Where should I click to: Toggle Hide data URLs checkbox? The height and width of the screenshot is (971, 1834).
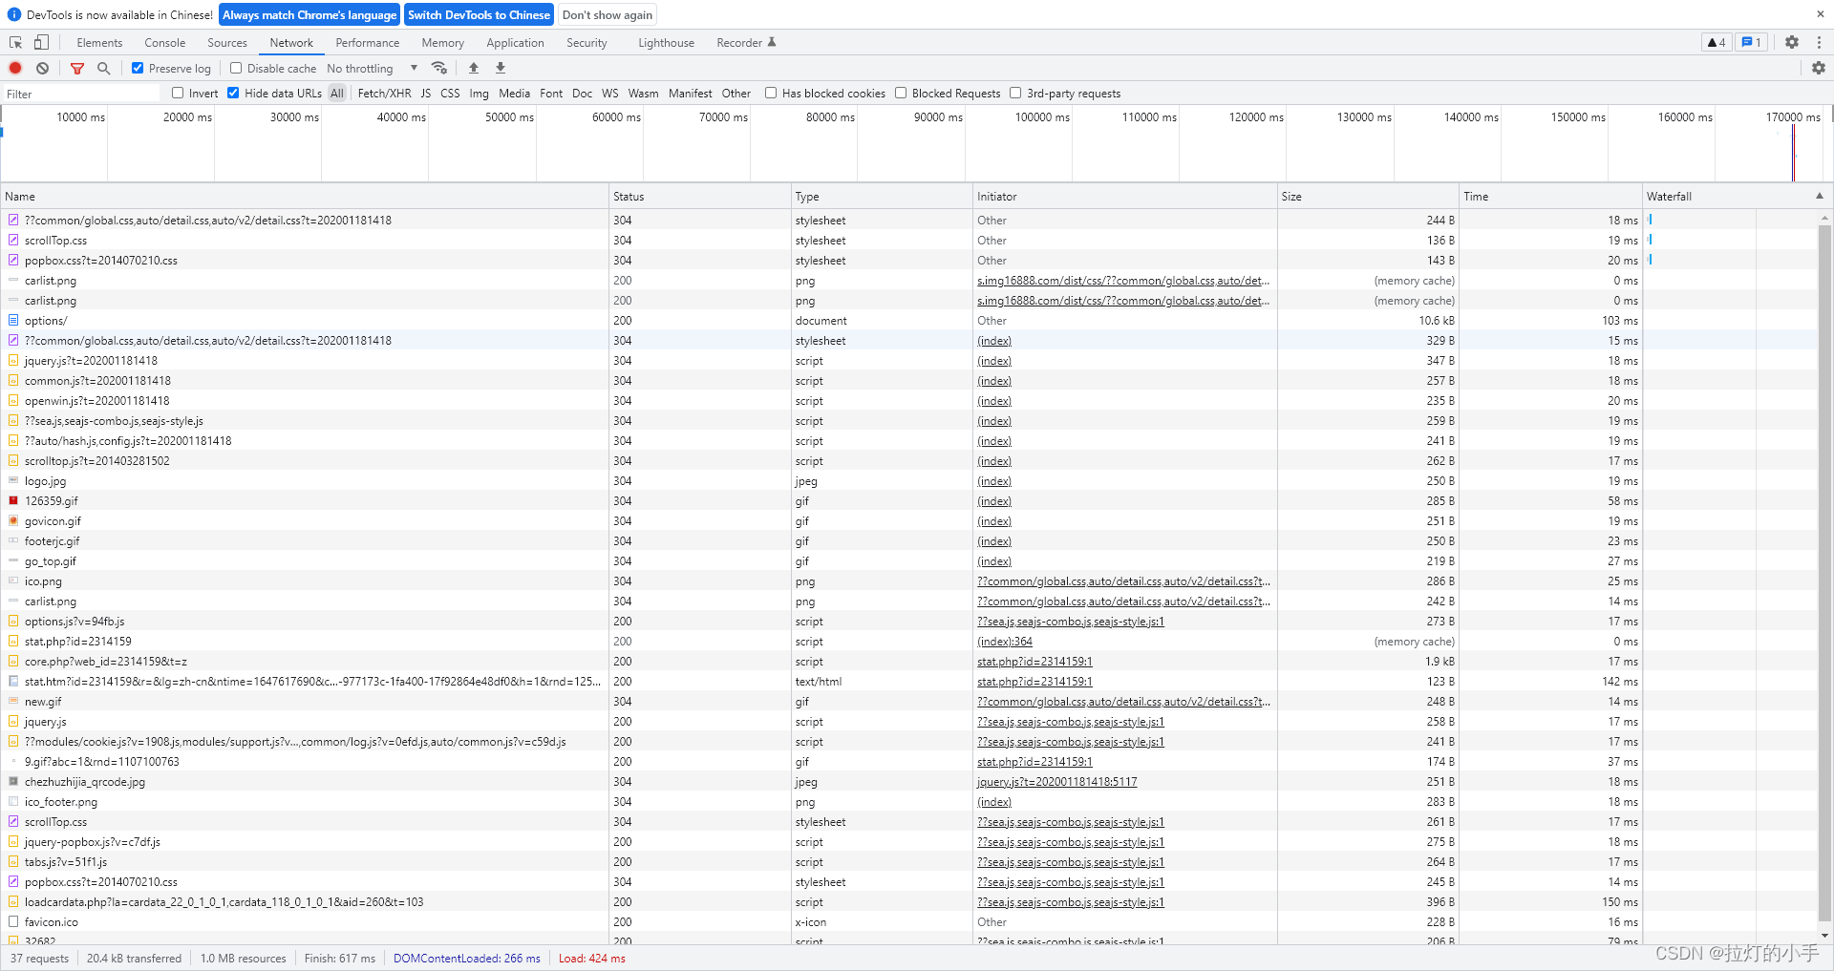pyautogui.click(x=233, y=93)
